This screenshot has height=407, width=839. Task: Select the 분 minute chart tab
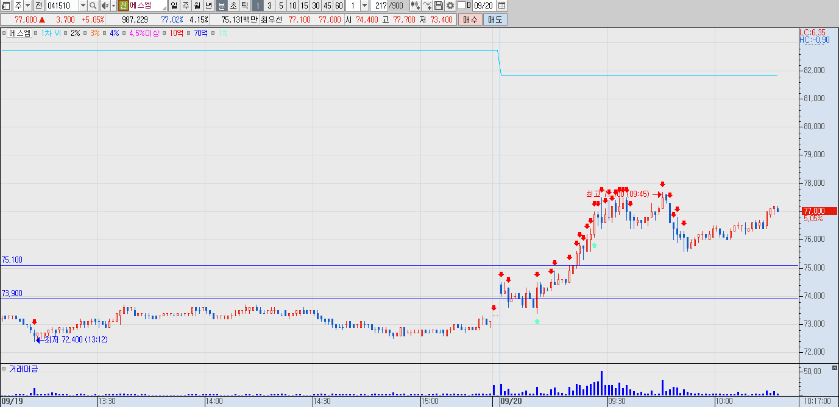click(x=222, y=5)
